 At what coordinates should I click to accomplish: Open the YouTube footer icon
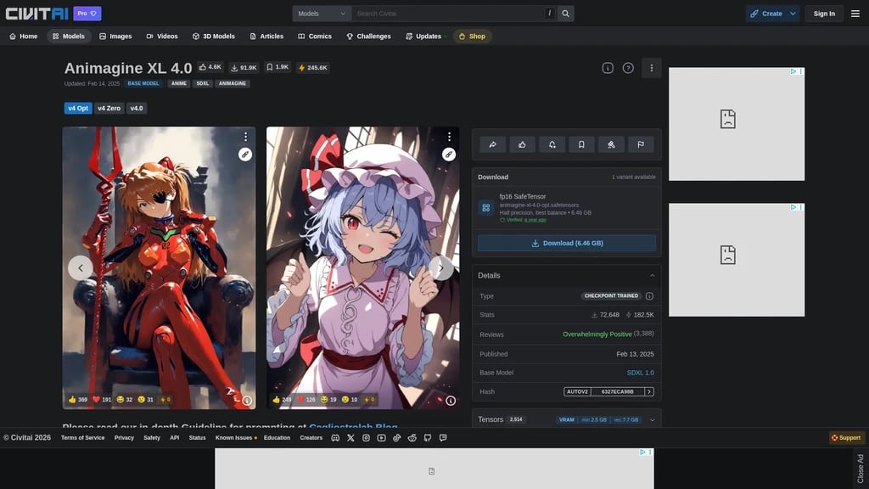tap(381, 438)
